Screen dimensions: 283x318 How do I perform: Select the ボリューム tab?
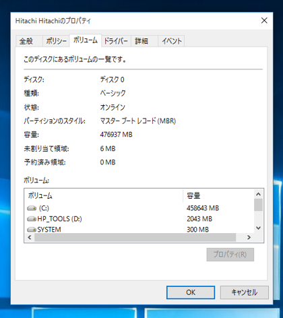(x=86, y=40)
